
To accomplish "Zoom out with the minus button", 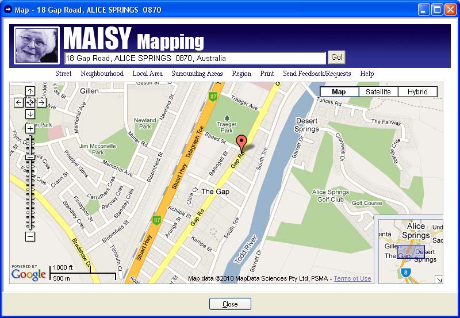I will 30,236.
